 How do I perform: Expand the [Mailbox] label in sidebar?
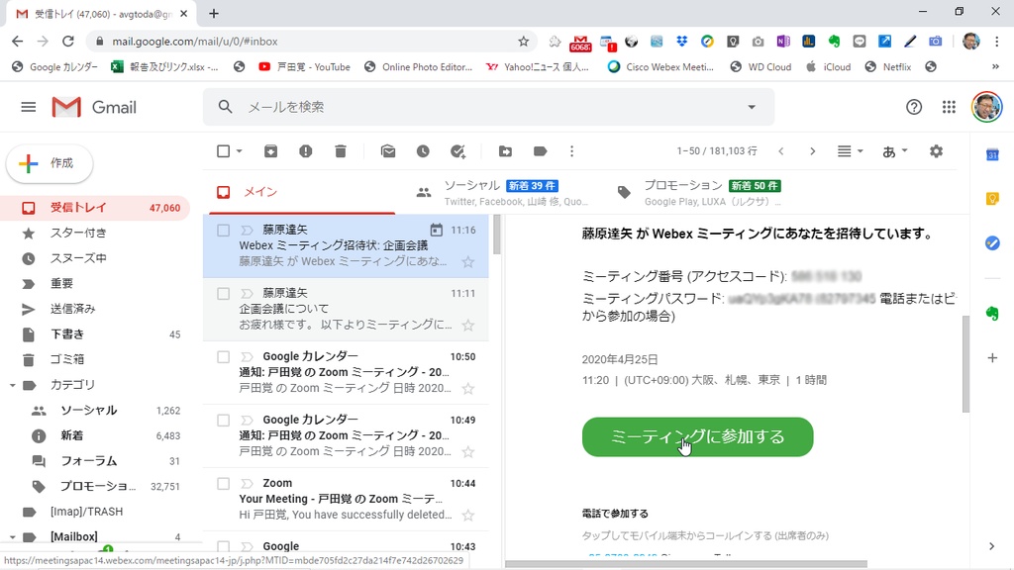click(12, 537)
